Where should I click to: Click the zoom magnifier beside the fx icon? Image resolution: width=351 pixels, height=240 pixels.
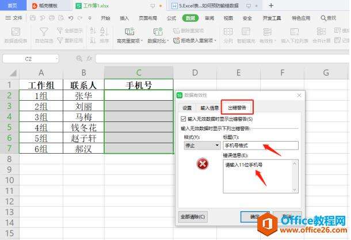tap(79, 59)
